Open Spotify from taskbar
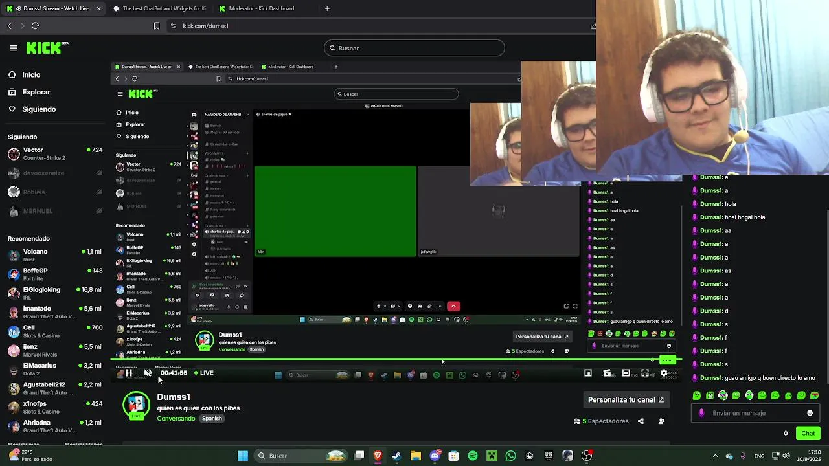Viewport: 829px width, 466px height. pyautogui.click(x=473, y=456)
